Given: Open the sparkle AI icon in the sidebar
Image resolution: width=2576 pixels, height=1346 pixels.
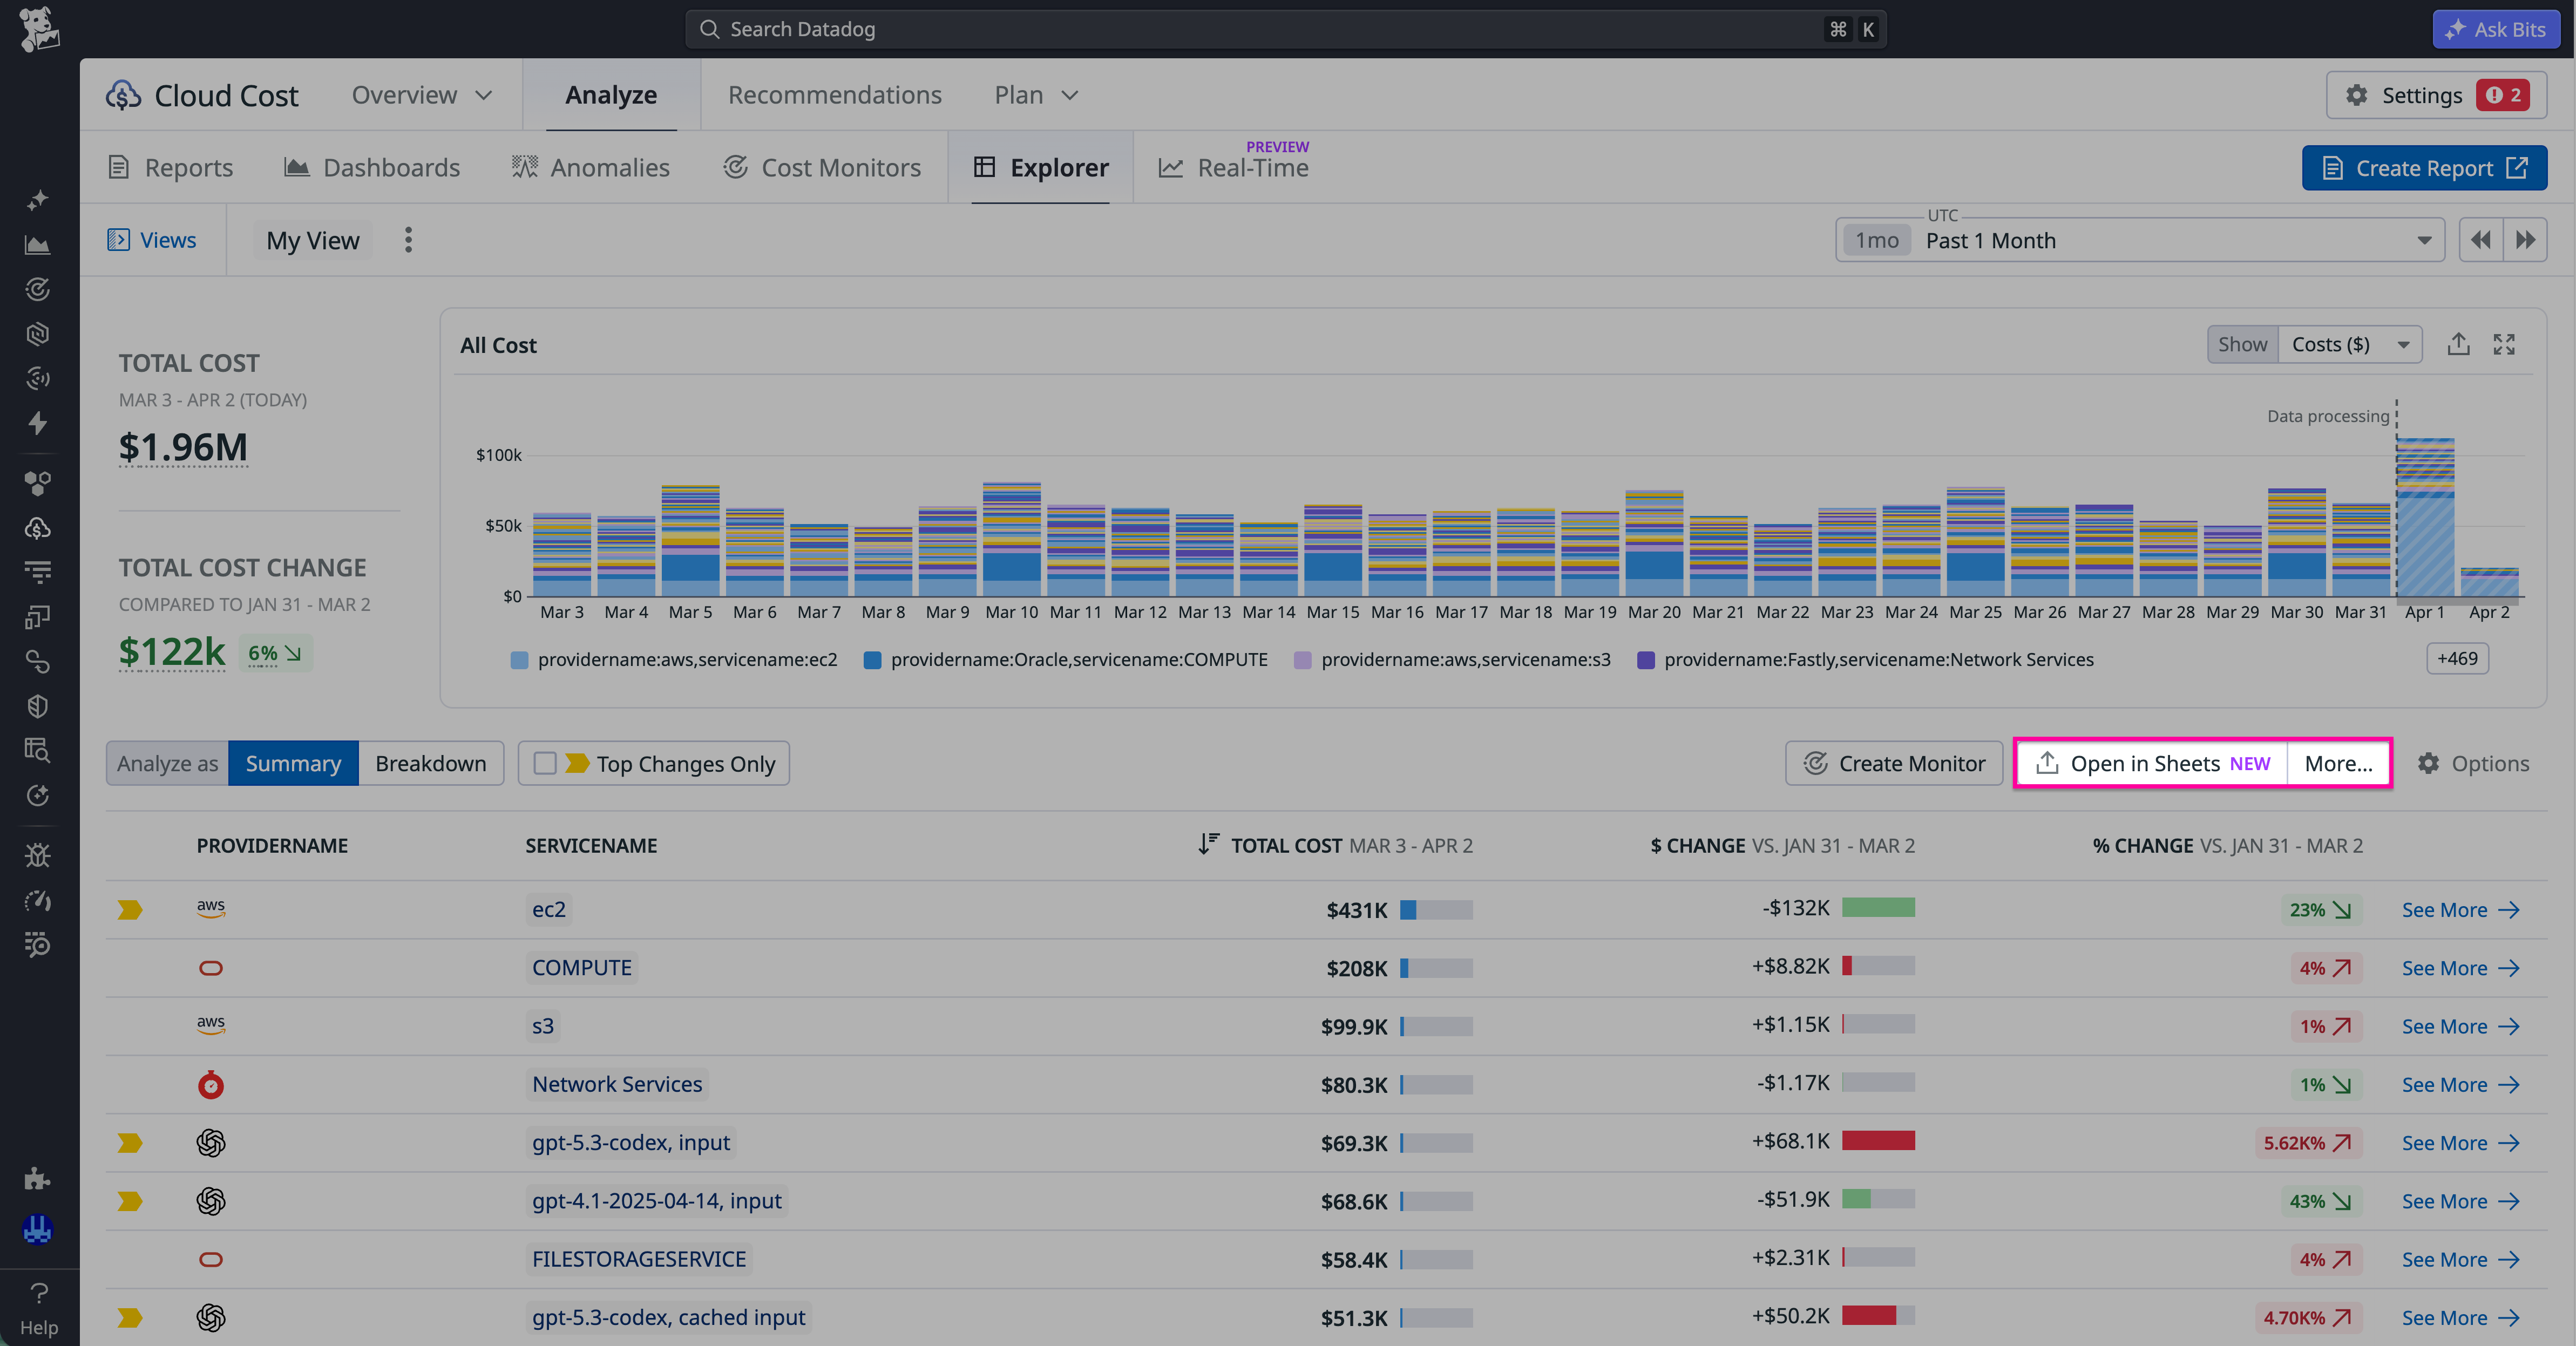Looking at the screenshot, I should point(38,200).
